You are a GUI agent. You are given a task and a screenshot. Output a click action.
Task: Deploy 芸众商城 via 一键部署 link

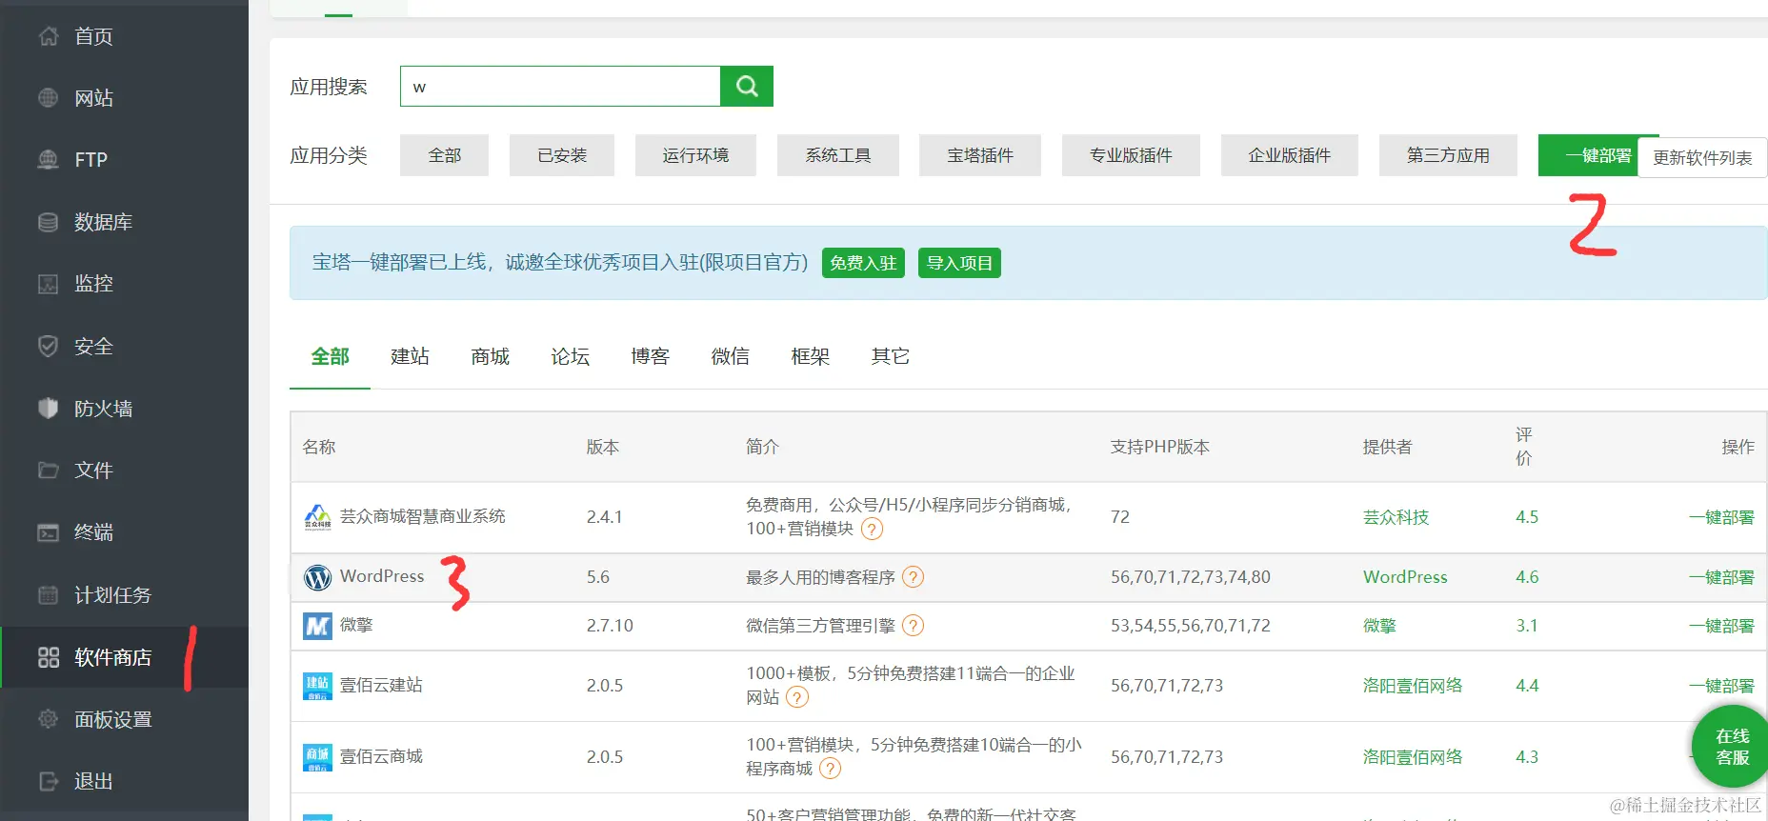1721,517
